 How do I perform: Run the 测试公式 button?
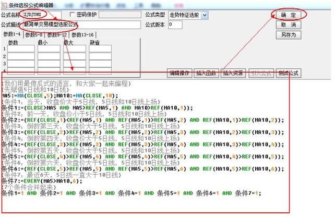coord(289,74)
